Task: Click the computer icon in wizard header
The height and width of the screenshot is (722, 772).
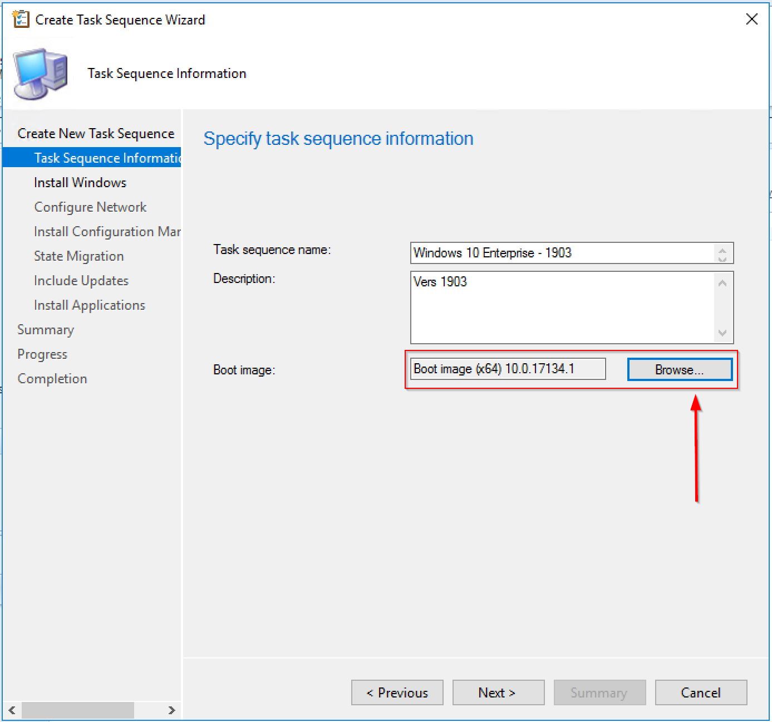Action: pyautogui.click(x=41, y=74)
